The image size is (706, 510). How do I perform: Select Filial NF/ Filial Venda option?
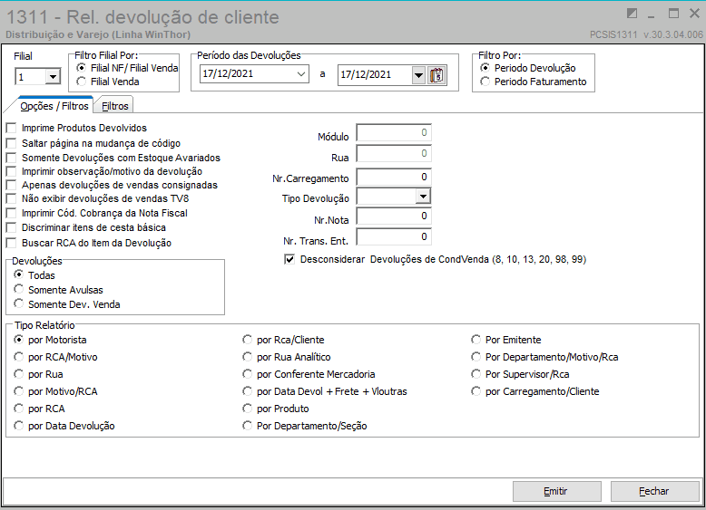[127, 68]
